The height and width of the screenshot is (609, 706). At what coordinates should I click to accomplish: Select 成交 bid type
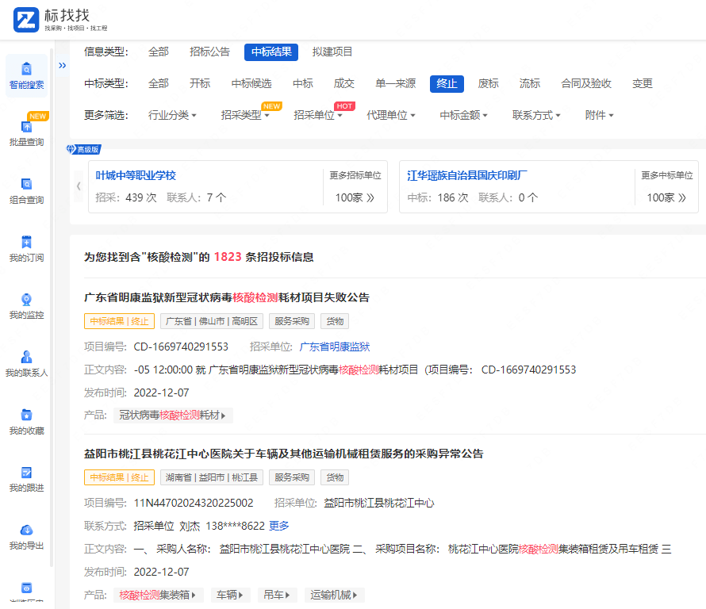pos(344,84)
